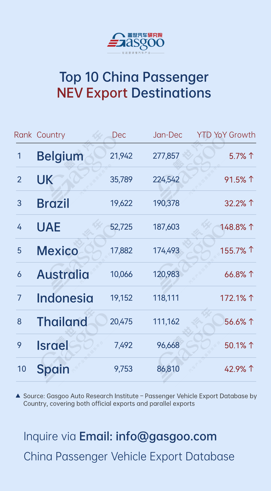Click the Rank column header
The height and width of the screenshot is (491, 271).
click(23, 135)
